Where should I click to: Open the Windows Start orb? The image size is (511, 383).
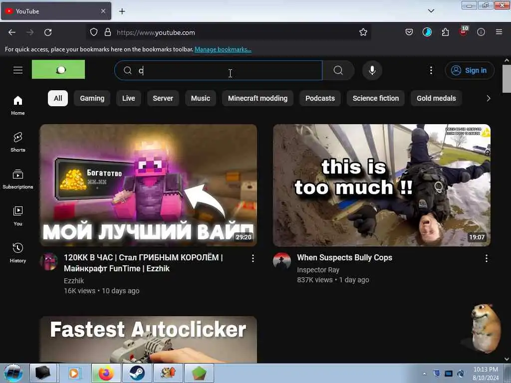click(13, 373)
